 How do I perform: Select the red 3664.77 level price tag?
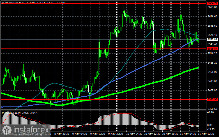point(212,3)
